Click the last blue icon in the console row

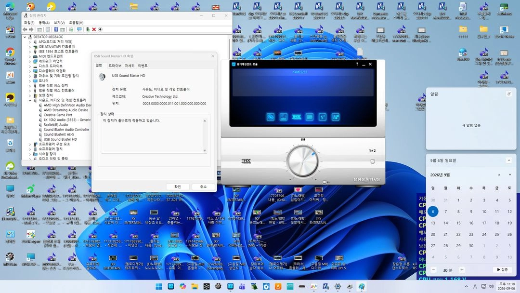335,117
